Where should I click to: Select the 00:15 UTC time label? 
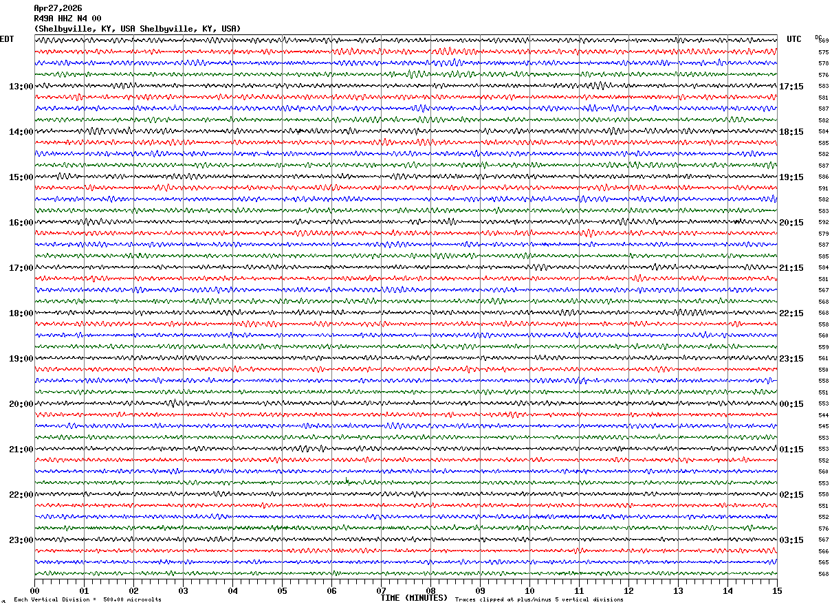[791, 404]
